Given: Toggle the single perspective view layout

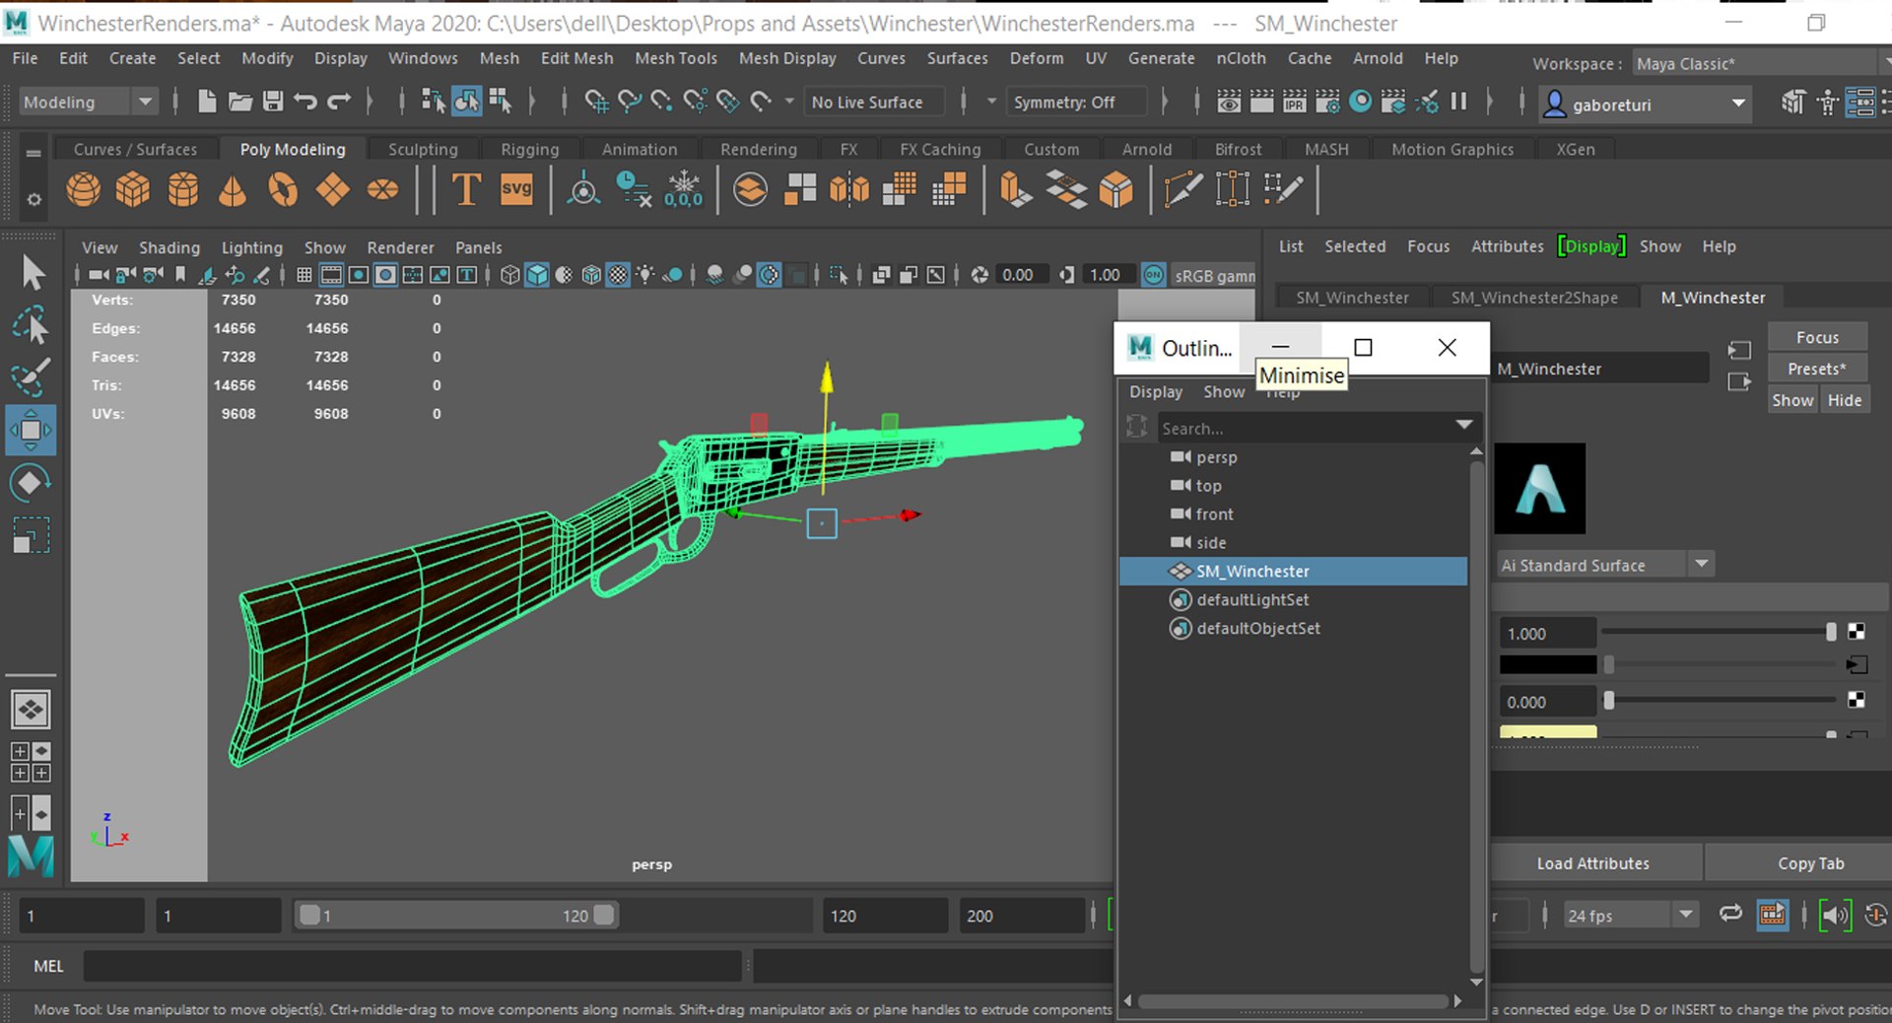Looking at the screenshot, I should 31,710.
